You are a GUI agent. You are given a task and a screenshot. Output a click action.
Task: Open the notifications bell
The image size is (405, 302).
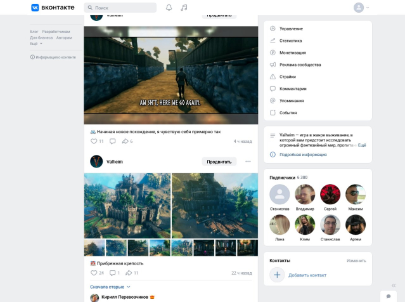click(x=169, y=8)
